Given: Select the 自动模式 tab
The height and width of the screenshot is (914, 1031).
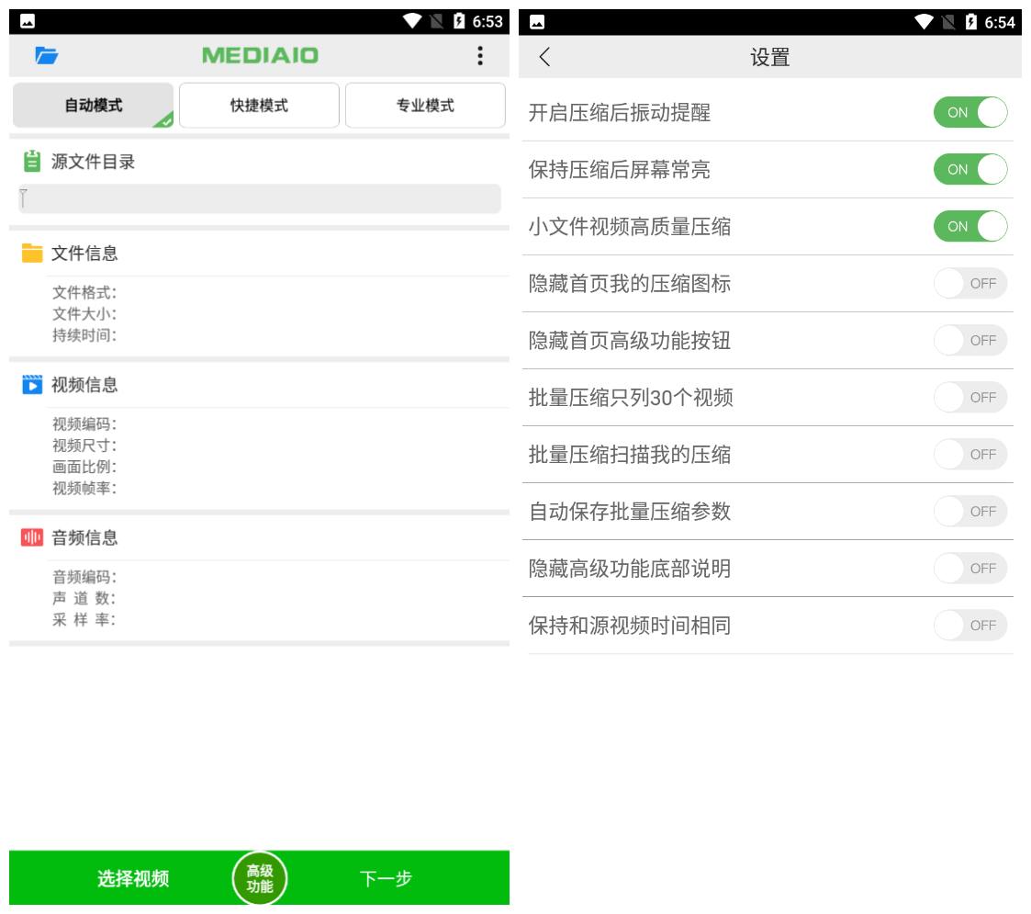Looking at the screenshot, I should pyautogui.click(x=92, y=105).
